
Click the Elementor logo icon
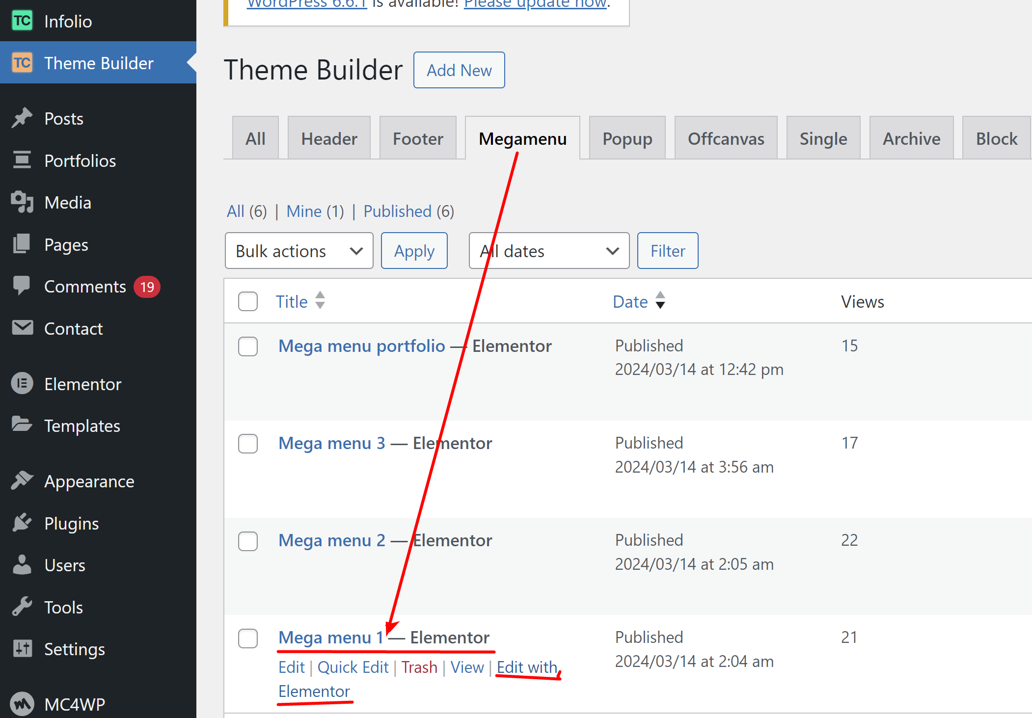pyautogui.click(x=22, y=383)
